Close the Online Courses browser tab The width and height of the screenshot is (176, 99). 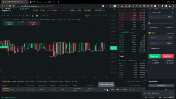(x=54, y=2)
